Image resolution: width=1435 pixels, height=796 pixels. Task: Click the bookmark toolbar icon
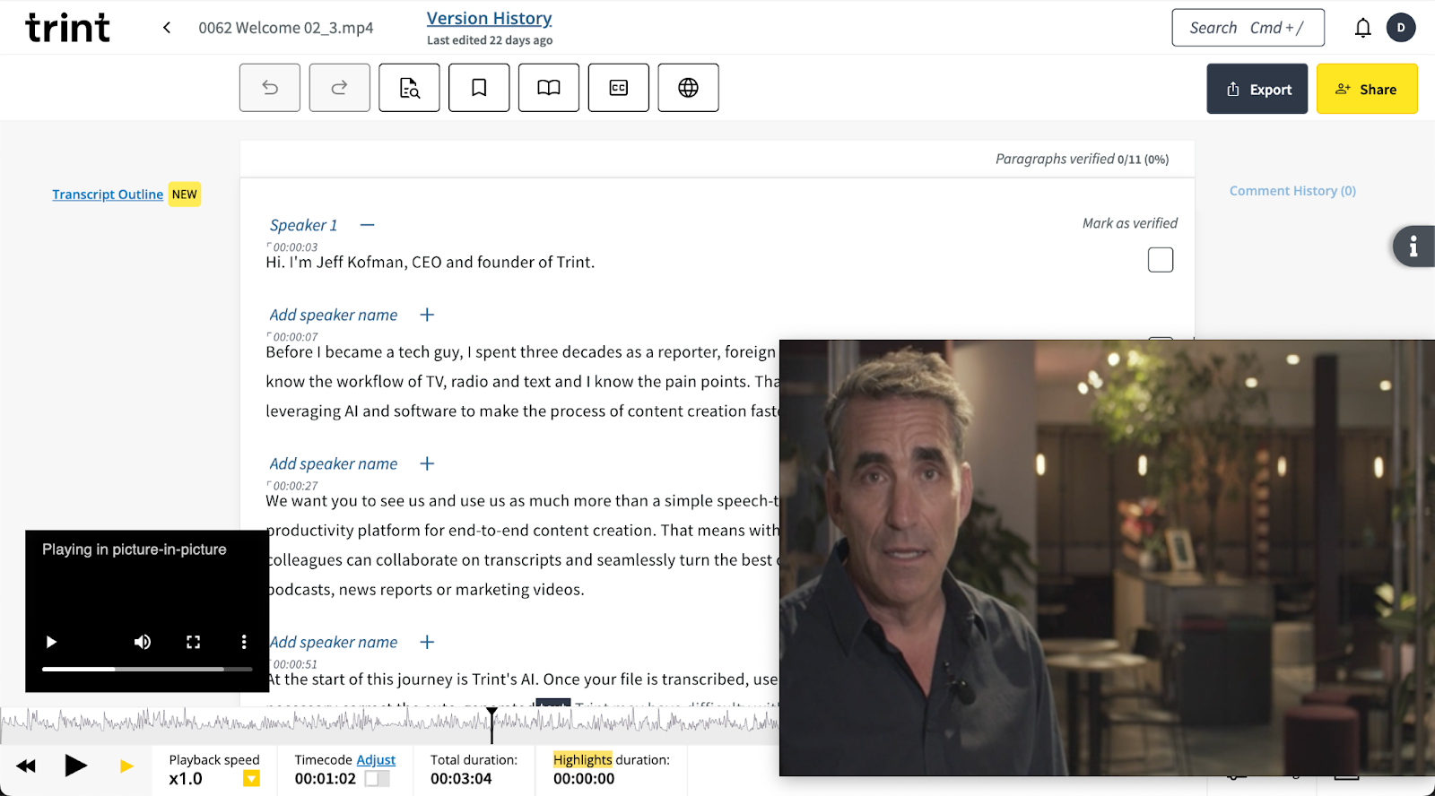[x=479, y=88]
